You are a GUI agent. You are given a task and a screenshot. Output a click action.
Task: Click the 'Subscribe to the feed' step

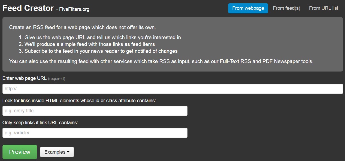pyautogui.click(x=101, y=51)
